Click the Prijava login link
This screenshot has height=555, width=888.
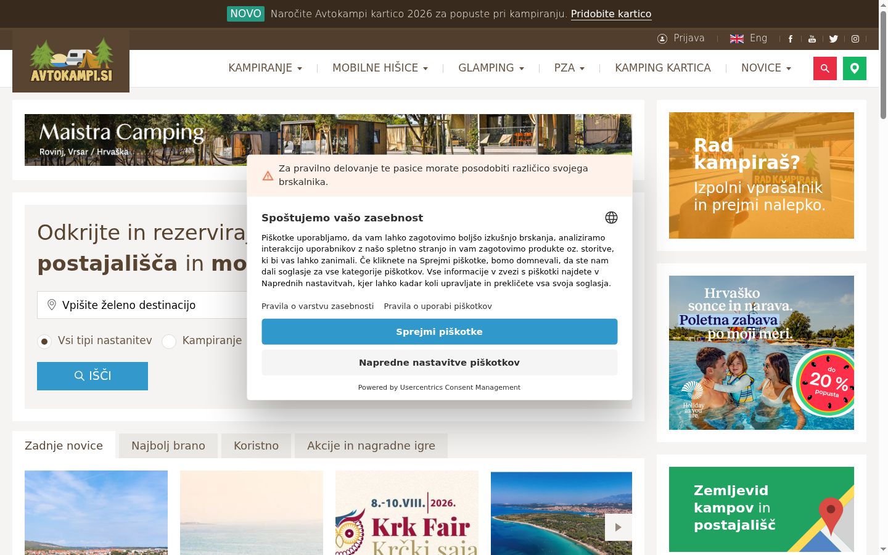pyautogui.click(x=689, y=38)
